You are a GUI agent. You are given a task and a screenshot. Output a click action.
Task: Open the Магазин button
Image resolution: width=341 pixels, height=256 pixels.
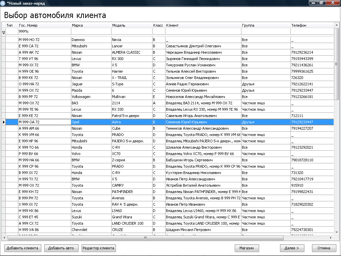(247, 248)
